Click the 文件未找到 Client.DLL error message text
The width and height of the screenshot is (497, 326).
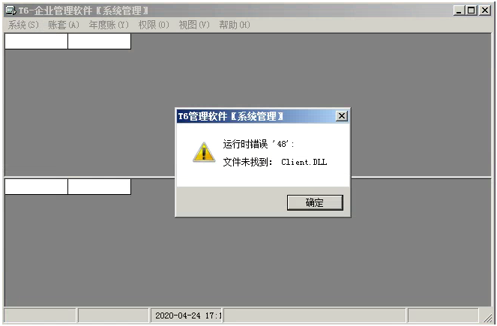coord(275,162)
